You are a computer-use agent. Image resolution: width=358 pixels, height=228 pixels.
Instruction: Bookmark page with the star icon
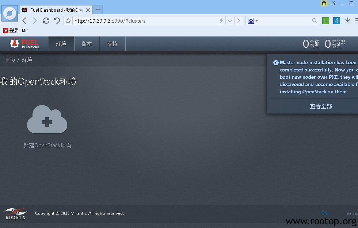[x=68, y=21]
